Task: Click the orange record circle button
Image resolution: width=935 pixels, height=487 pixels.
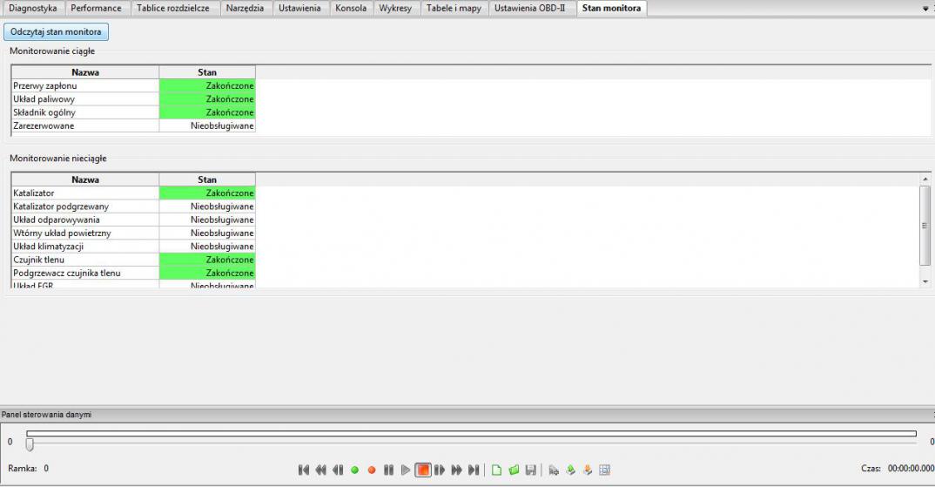Action: coord(372,470)
